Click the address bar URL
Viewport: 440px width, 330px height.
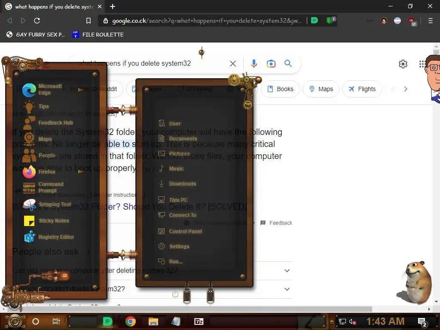(207, 21)
